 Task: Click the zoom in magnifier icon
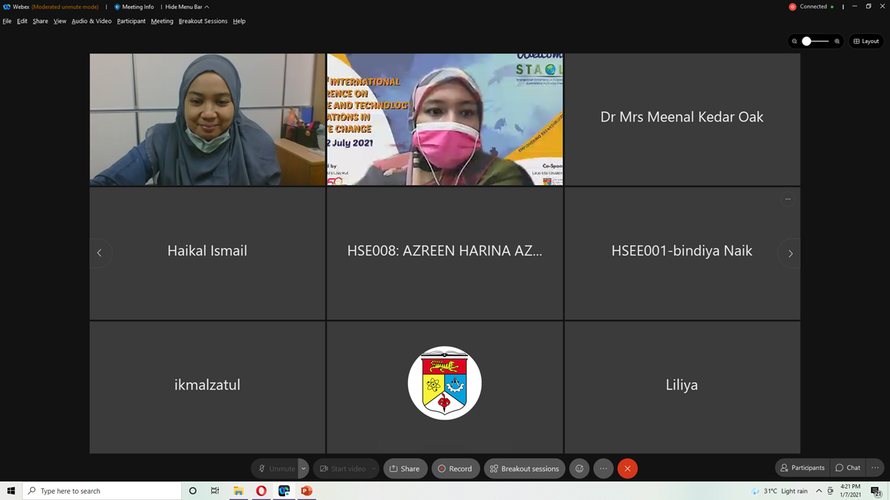(x=837, y=42)
